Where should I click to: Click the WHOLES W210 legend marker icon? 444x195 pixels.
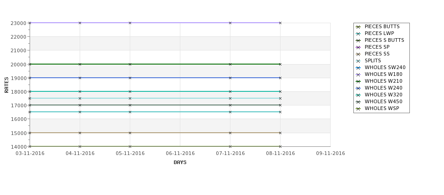pos(358,81)
